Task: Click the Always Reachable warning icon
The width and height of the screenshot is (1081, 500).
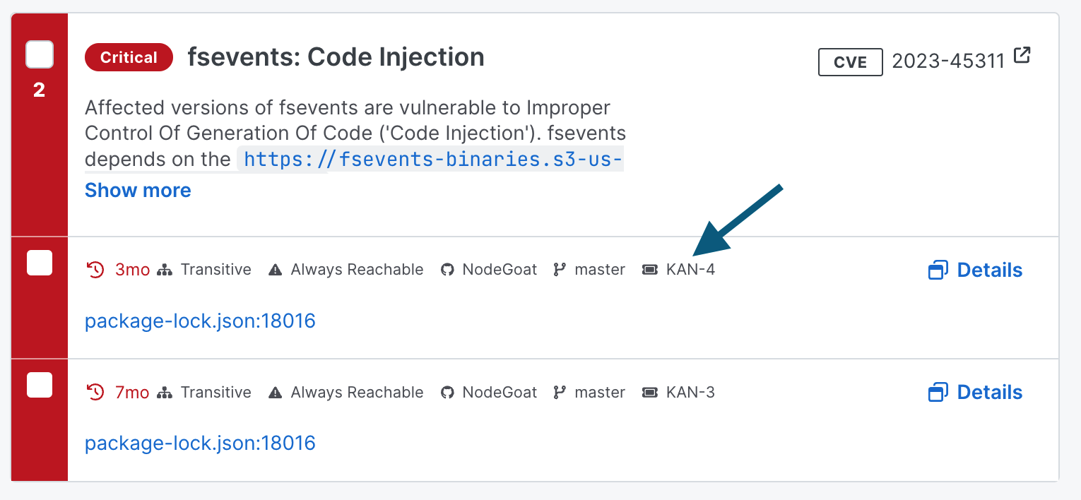Action: point(274,269)
